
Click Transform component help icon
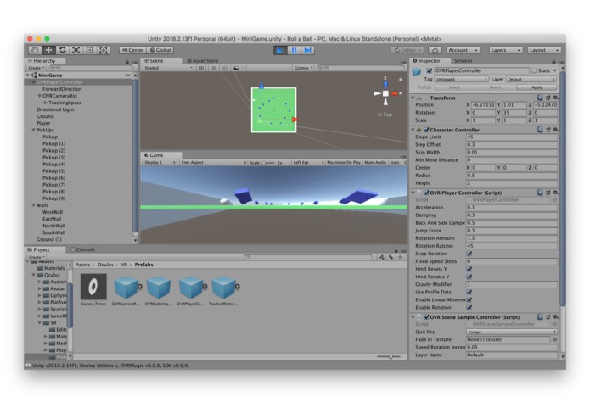(540, 98)
